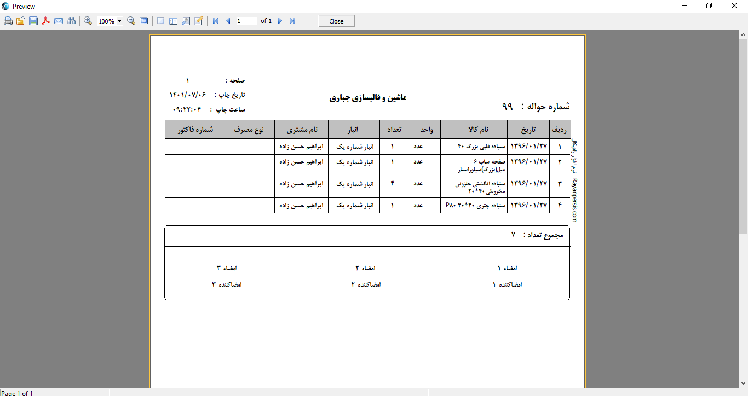Screen dimensions: 748x396
Task: Click the scroll up arrow
Action: click(743, 34)
